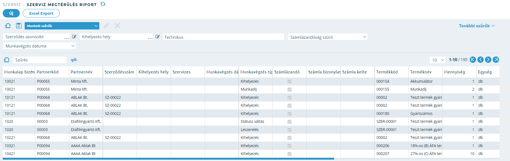
Task: Click edit icon next to Szerződés azonosító
Action: tap(74, 37)
